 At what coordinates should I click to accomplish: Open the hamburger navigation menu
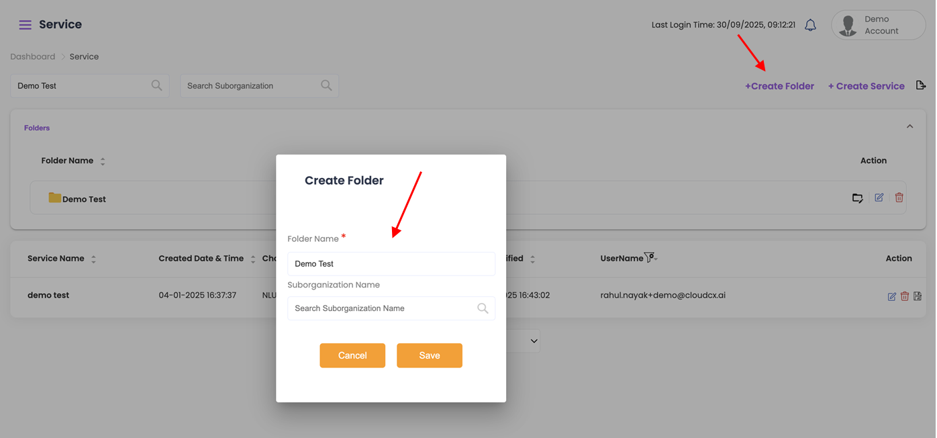click(x=25, y=25)
